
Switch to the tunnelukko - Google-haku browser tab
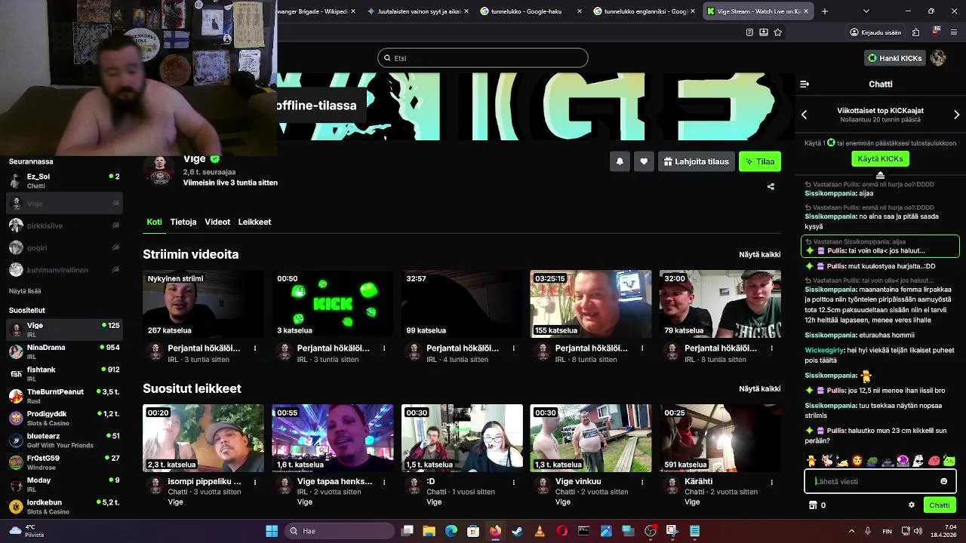click(531, 11)
